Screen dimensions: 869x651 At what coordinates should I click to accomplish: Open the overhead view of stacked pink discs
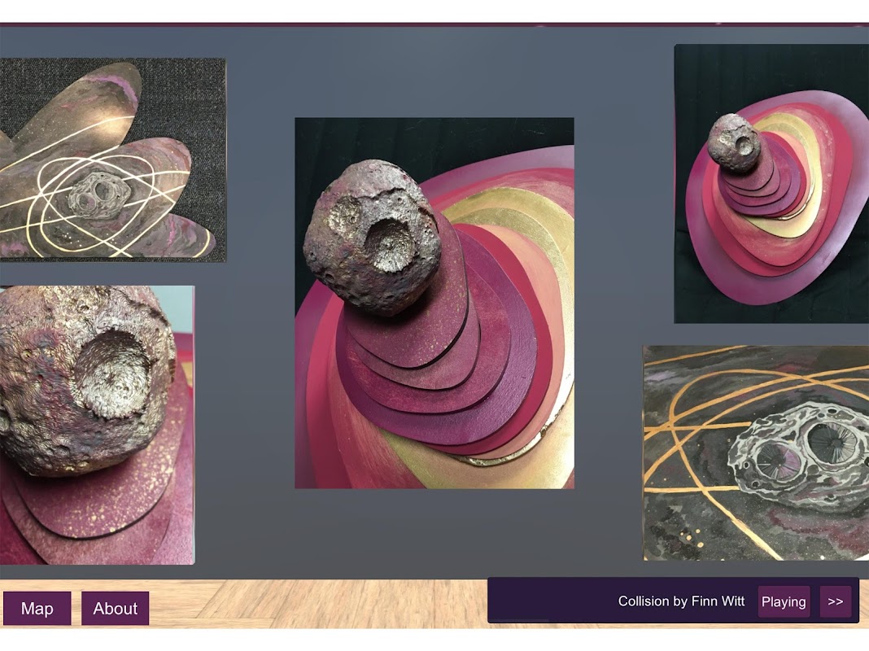[x=771, y=183]
